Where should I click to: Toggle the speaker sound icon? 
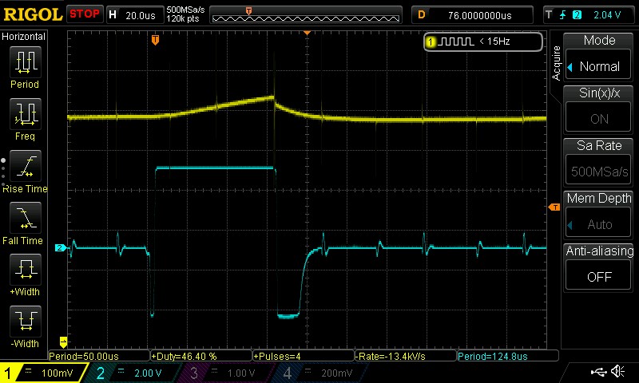(x=617, y=372)
